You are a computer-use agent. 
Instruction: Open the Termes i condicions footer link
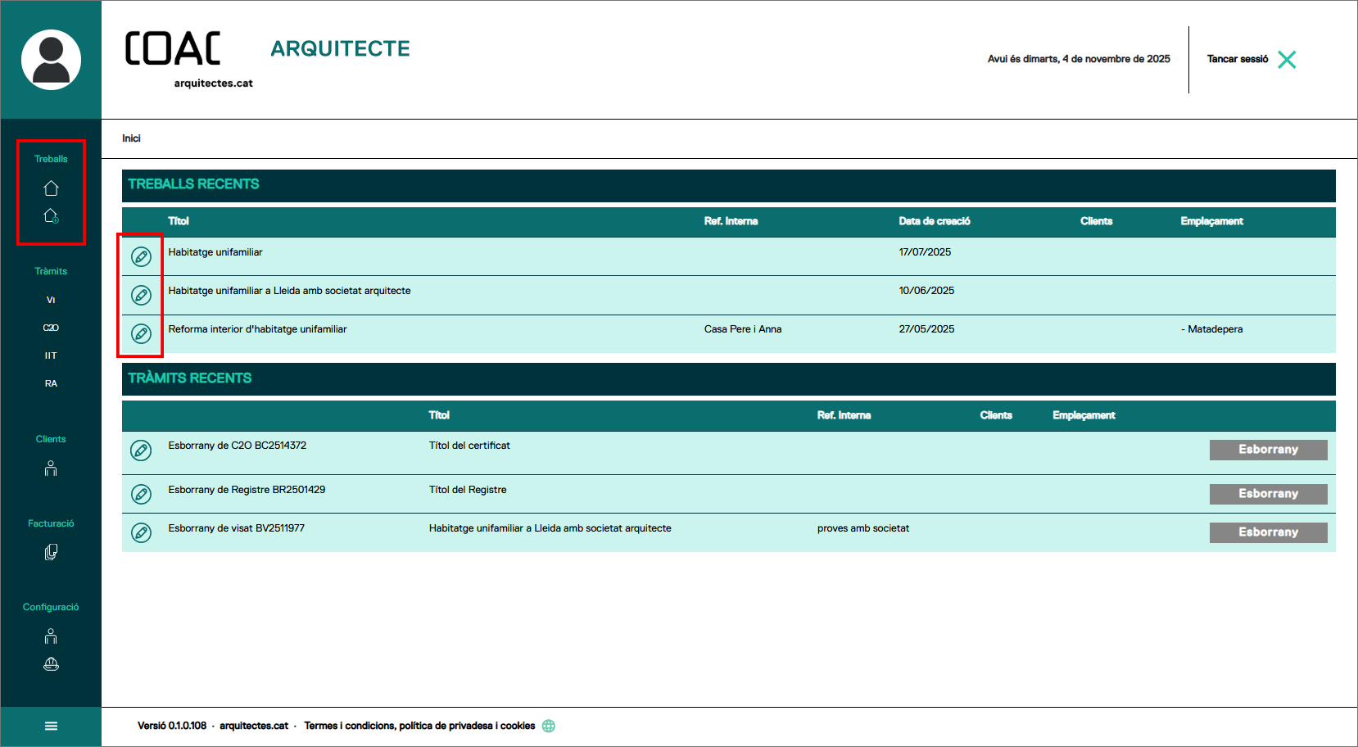pos(419,726)
